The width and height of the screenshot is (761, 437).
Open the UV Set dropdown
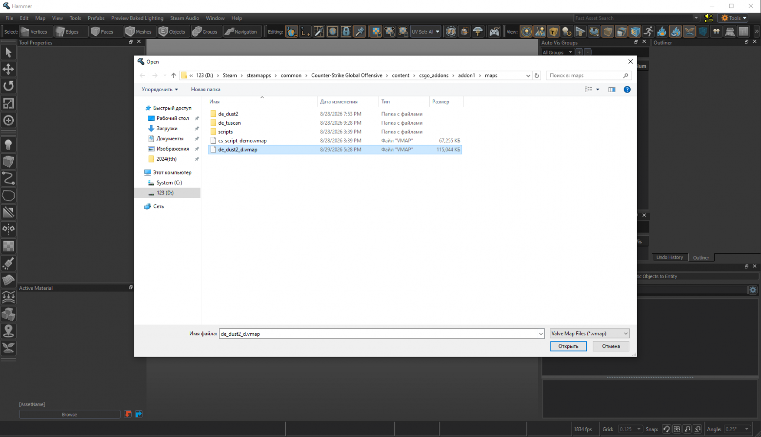point(425,32)
